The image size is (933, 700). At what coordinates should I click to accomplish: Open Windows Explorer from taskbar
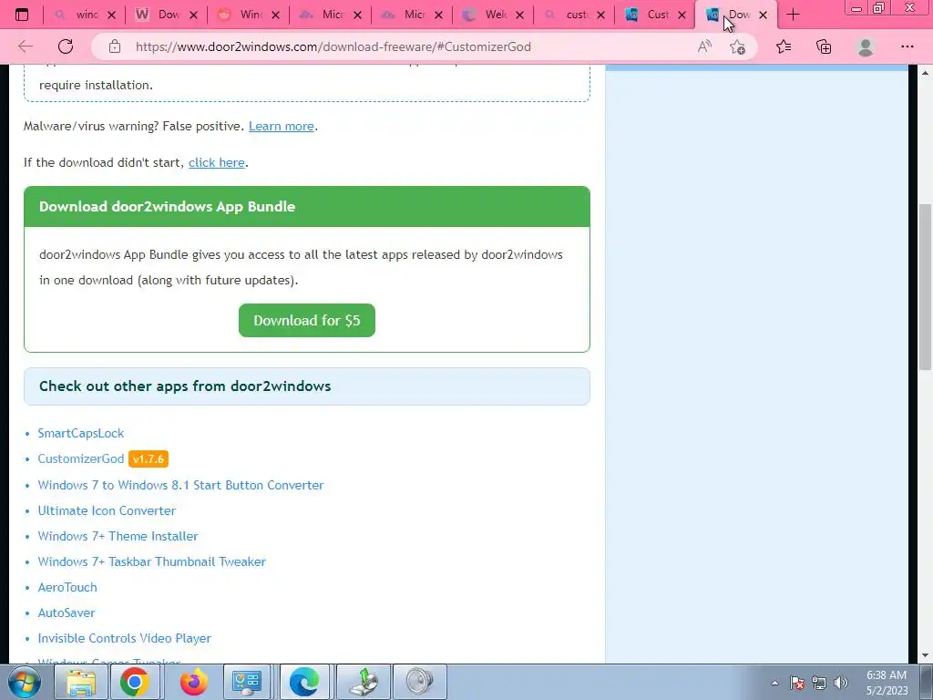coord(81,682)
